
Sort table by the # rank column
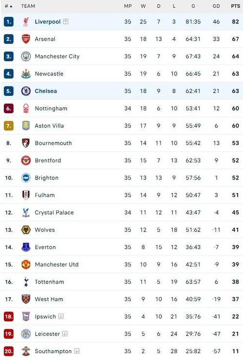(9, 6)
